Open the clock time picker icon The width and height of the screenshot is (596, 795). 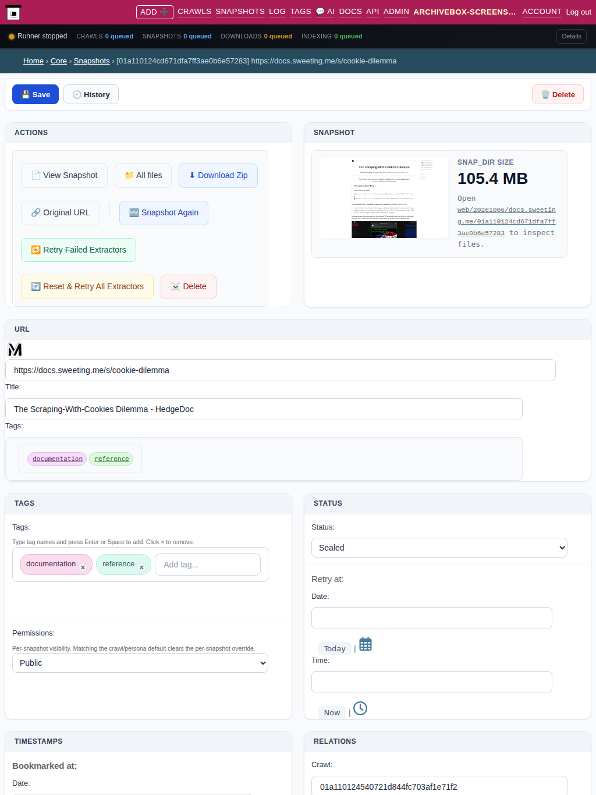click(360, 708)
